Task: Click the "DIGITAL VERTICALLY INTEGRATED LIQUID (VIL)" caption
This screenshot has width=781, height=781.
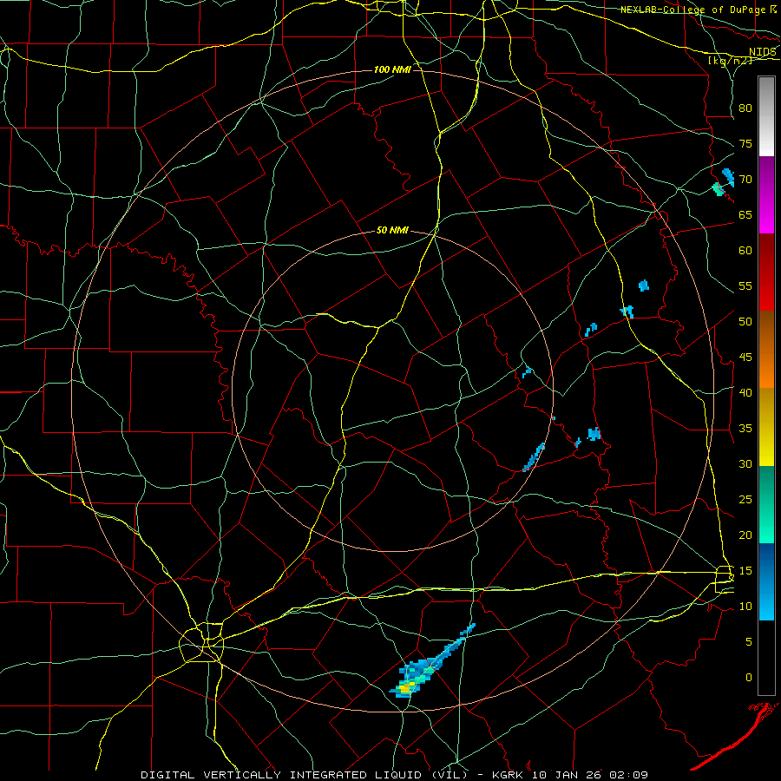Action: tap(305, 775)
